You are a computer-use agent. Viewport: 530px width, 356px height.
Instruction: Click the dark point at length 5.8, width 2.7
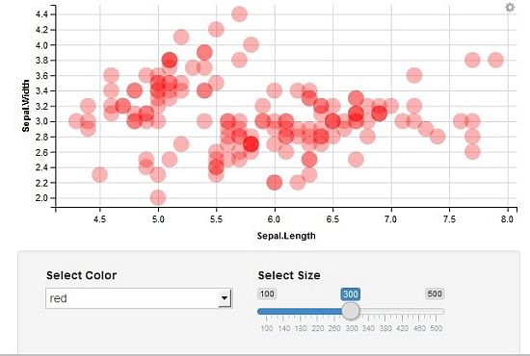tap(251, 144)
